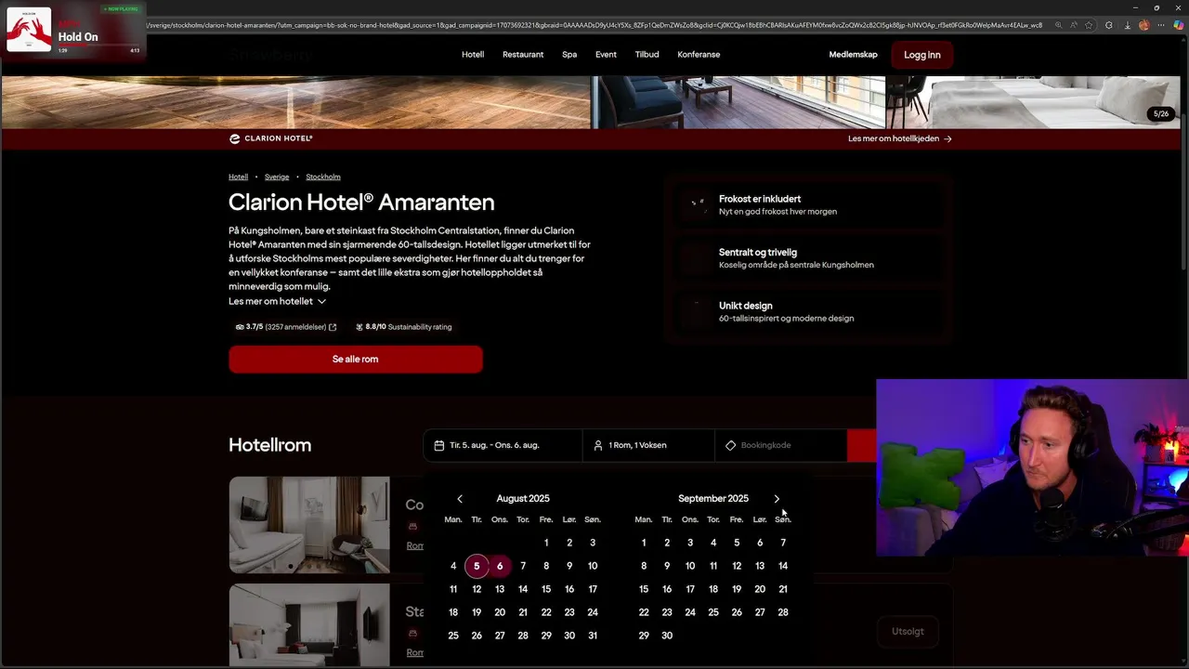Click the browser zoom icon
This screenshot has height=669, width=1189.
coord(1057,25)
